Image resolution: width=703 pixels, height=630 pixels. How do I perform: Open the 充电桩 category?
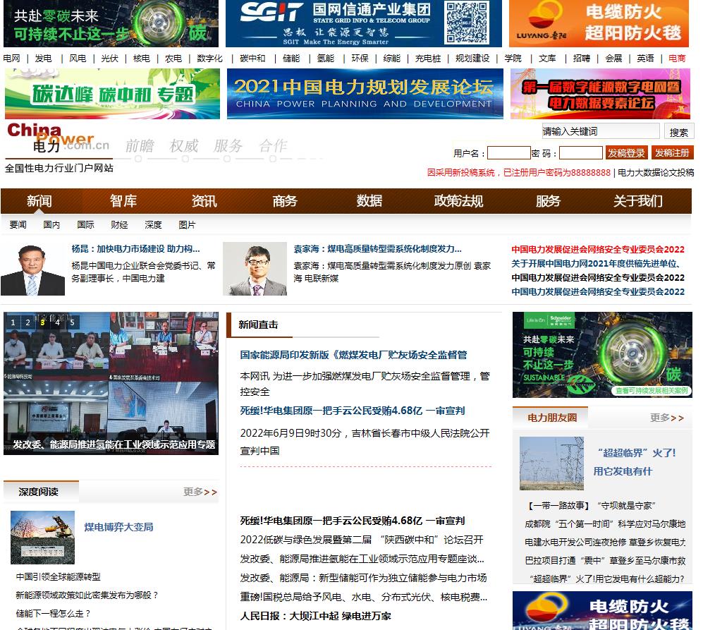pyautogui.click(x=428, y=59)
